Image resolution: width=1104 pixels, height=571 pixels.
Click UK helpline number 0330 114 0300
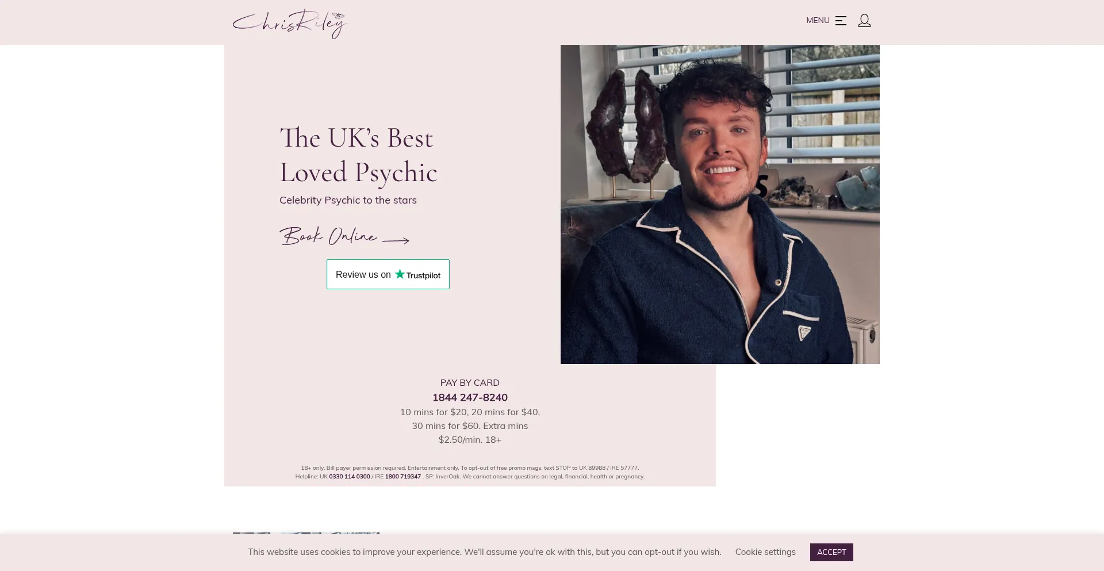(x=350, y=477)
